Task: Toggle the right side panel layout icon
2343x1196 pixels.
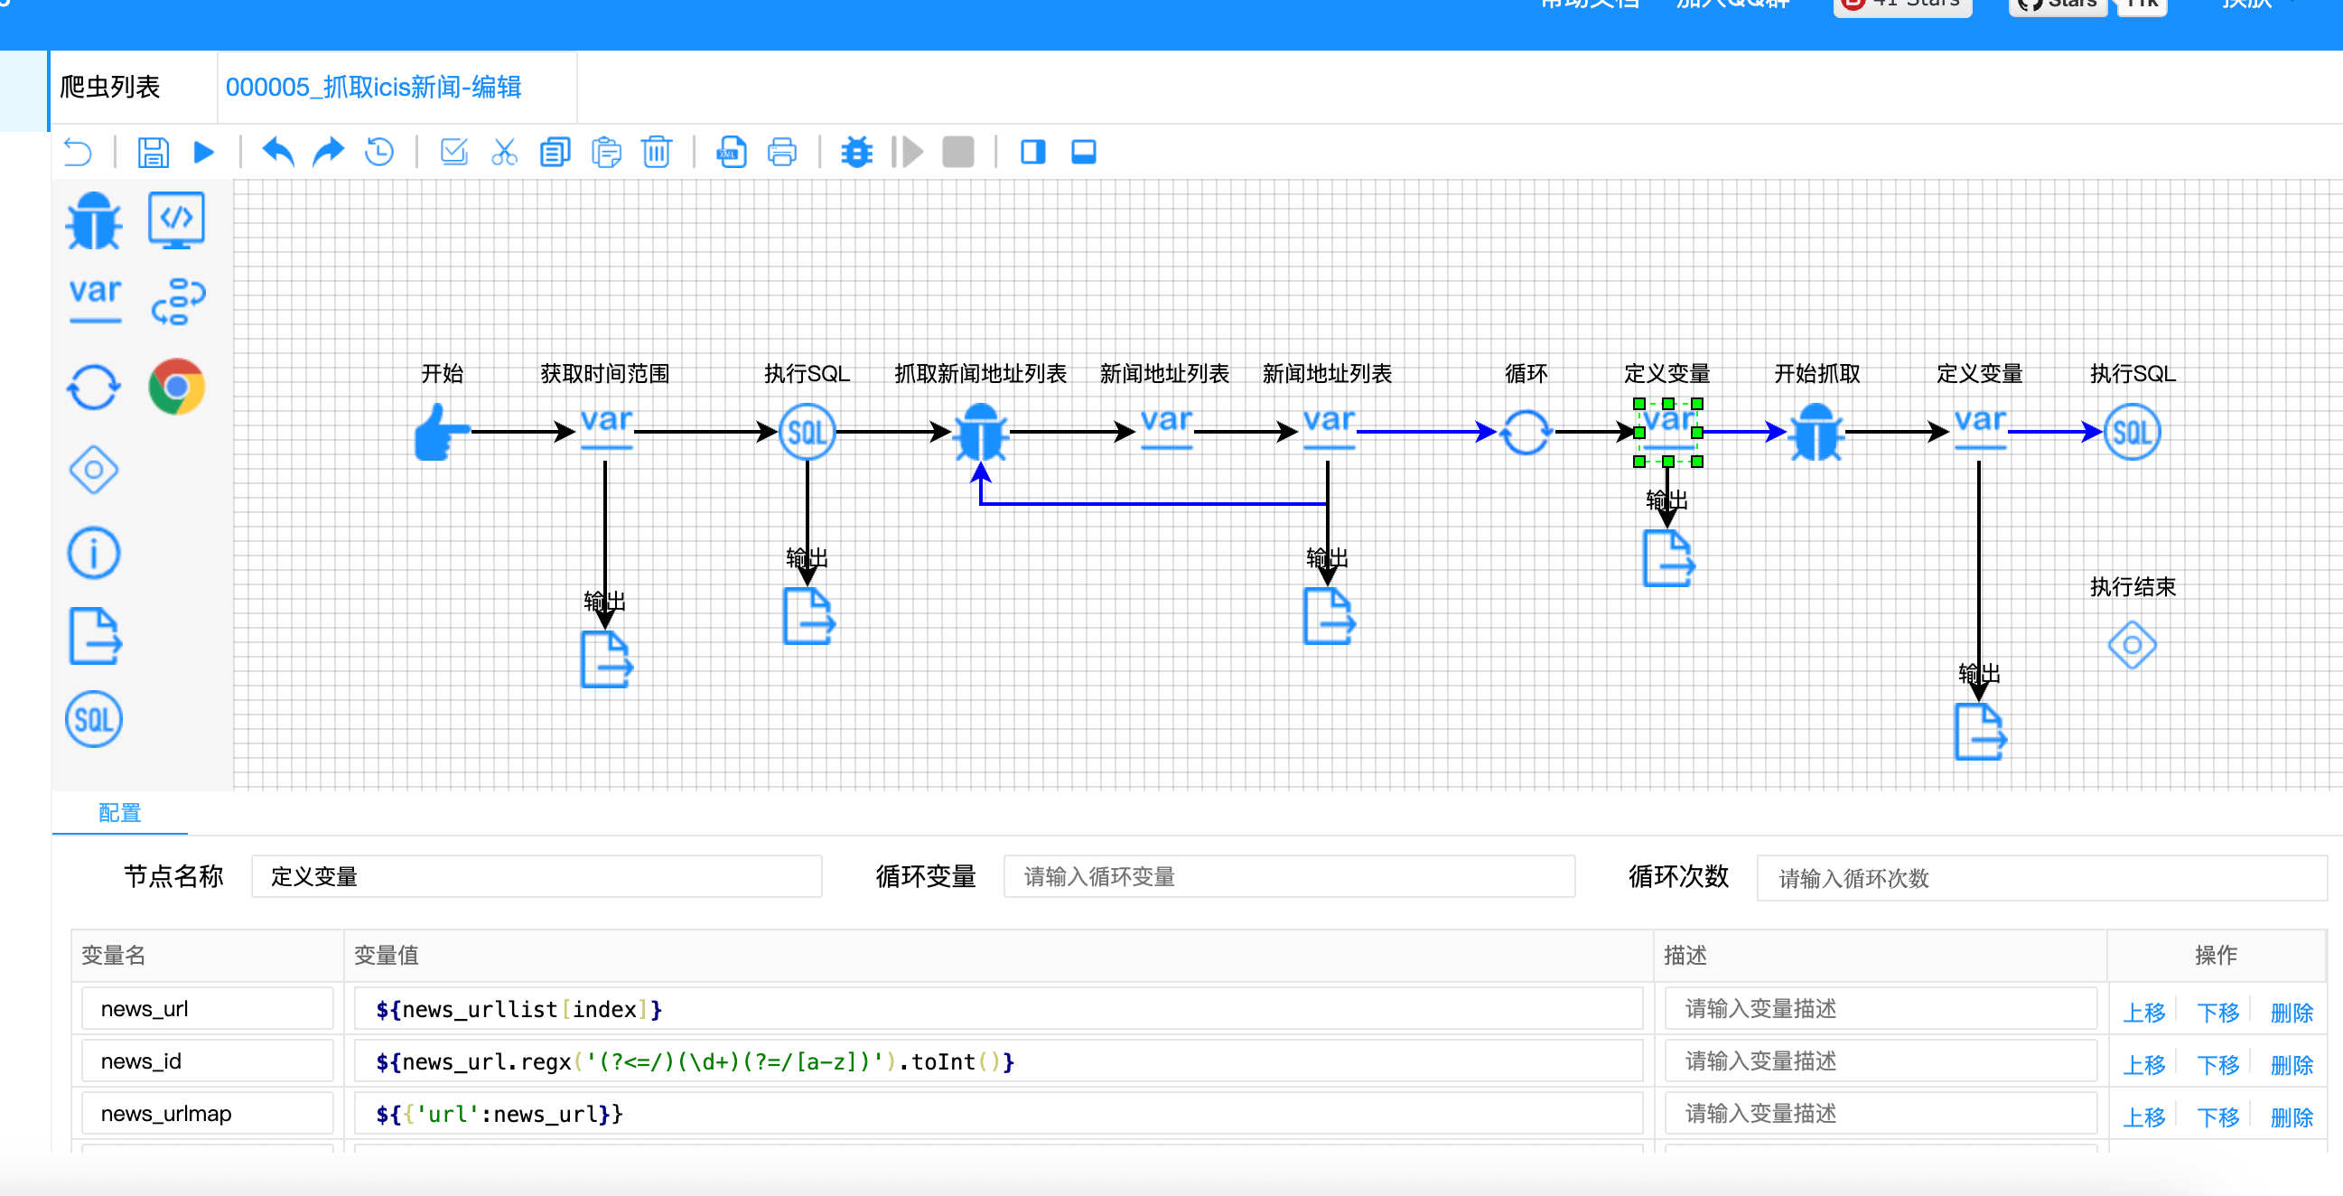Action: pos(1032,152)
